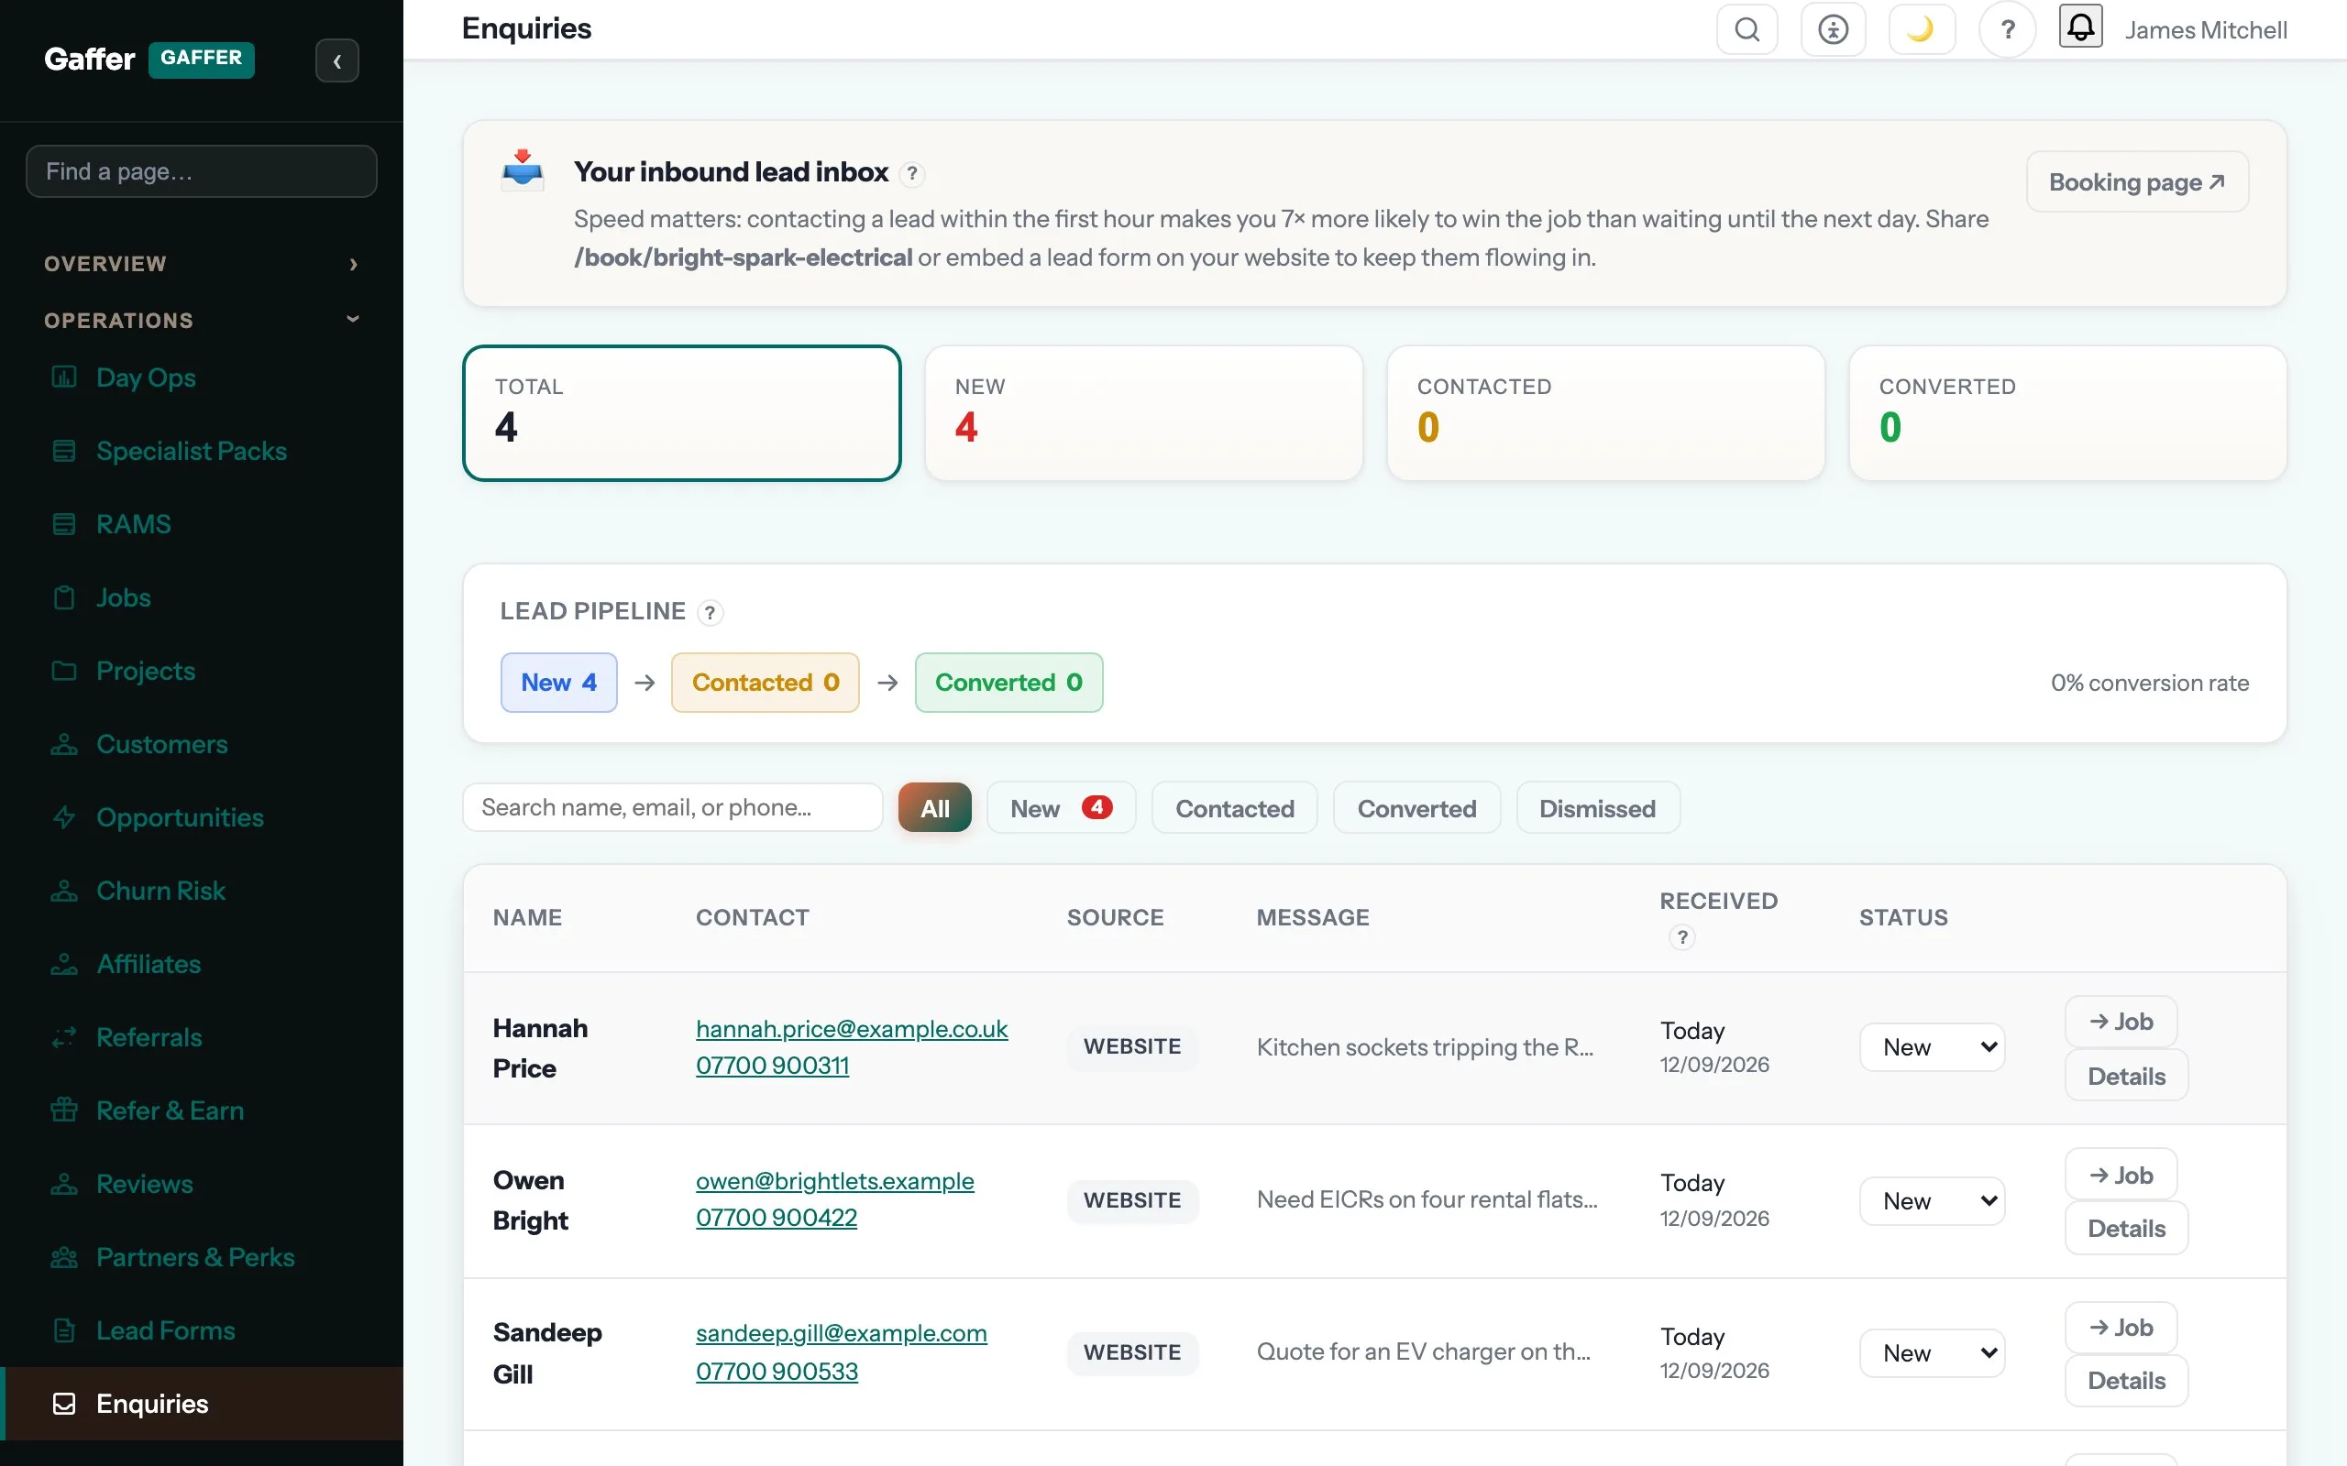This screenshot has width=2347, height=1466.
Task: Click the search magnifier icon in header
Action: coord(1746,29)
